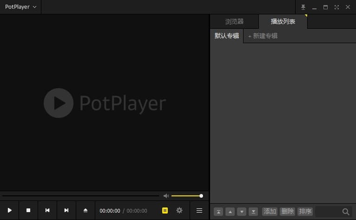Toggle the yellow playlist panel icon
This screenshot has height=220, width=356.
tap(165, 210)
